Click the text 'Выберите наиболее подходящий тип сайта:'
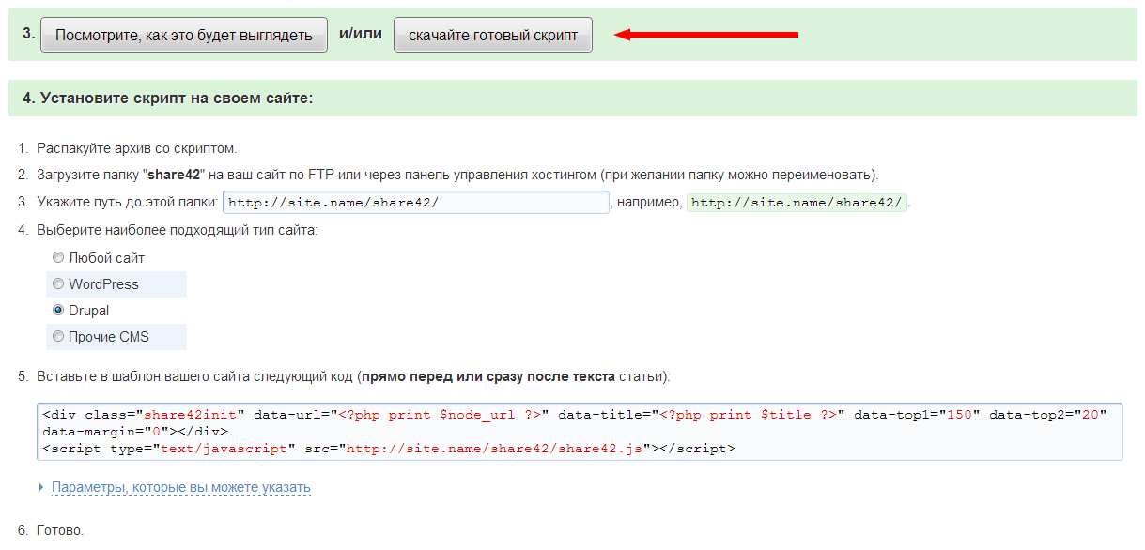Image resolution: width=1145 pixels, height=550 pixels. click(178, 229)
